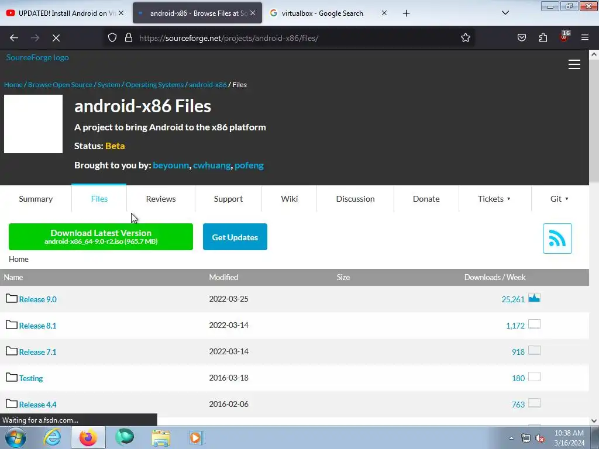Switch to virtualbox Google Search tab

click(329, 13)
